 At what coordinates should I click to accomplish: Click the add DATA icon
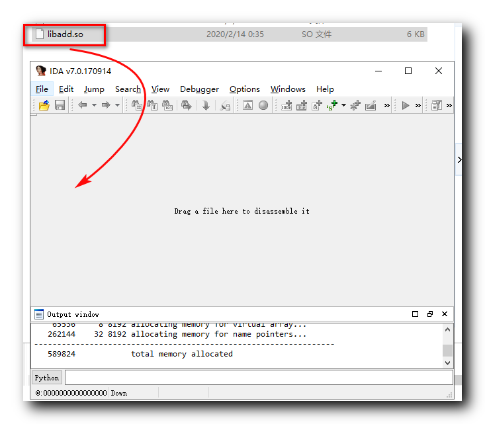click(302, 105)
